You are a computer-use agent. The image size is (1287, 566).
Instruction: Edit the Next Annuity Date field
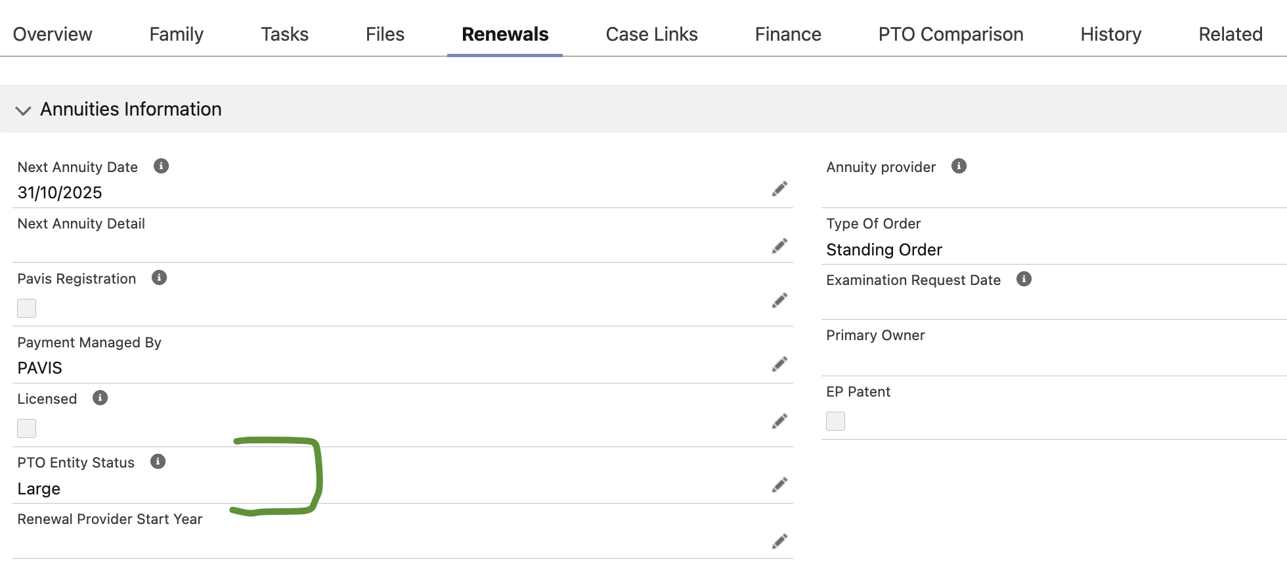[779, 189]
